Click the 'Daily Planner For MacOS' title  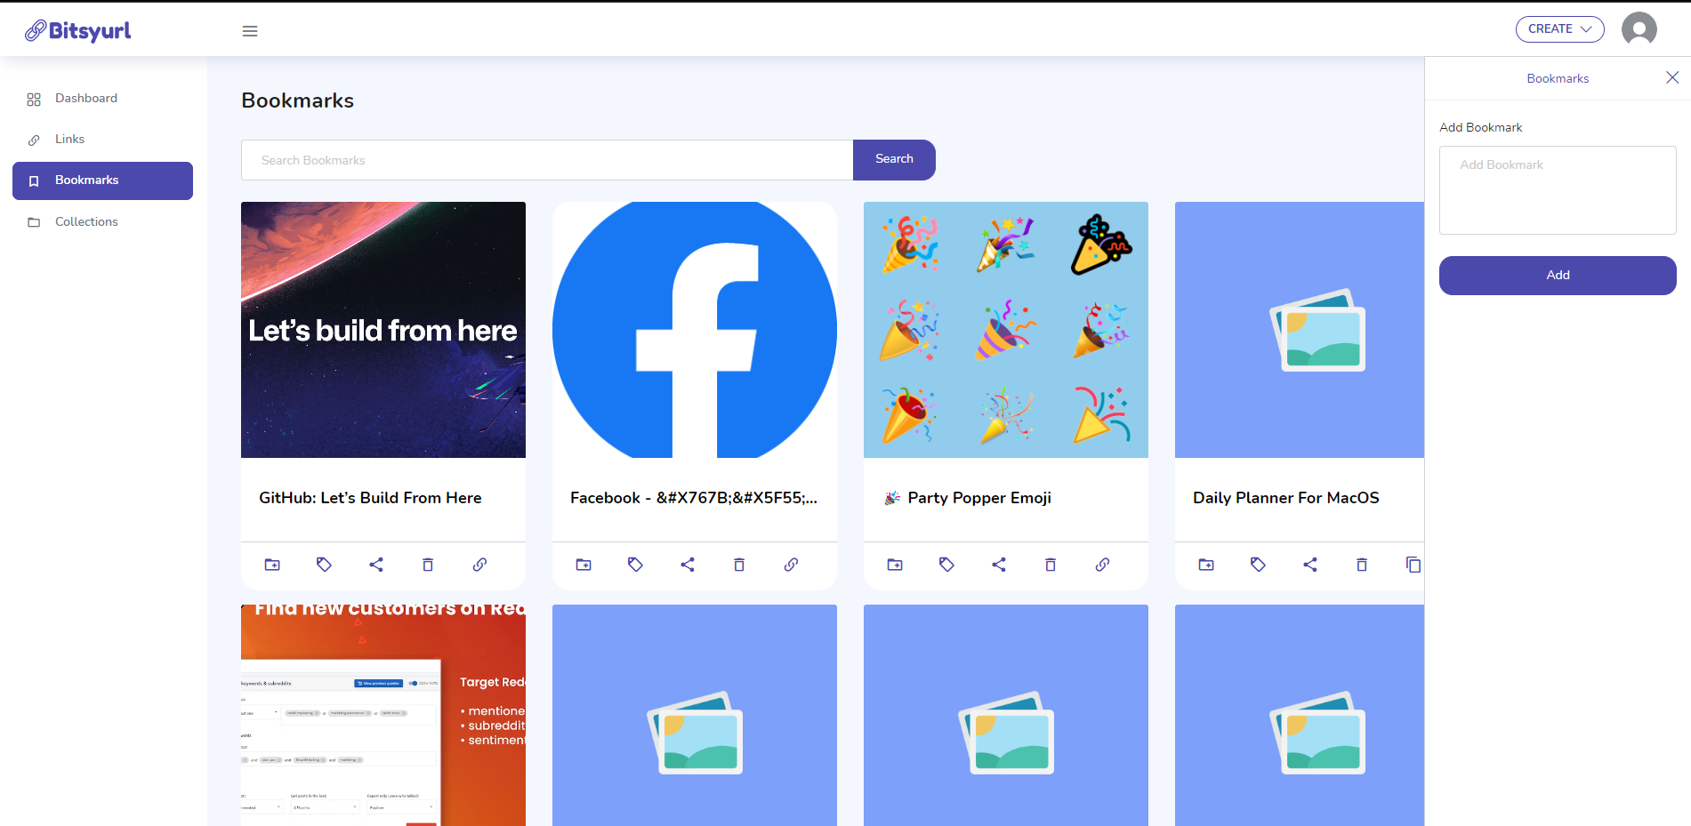coord(1286,498)
